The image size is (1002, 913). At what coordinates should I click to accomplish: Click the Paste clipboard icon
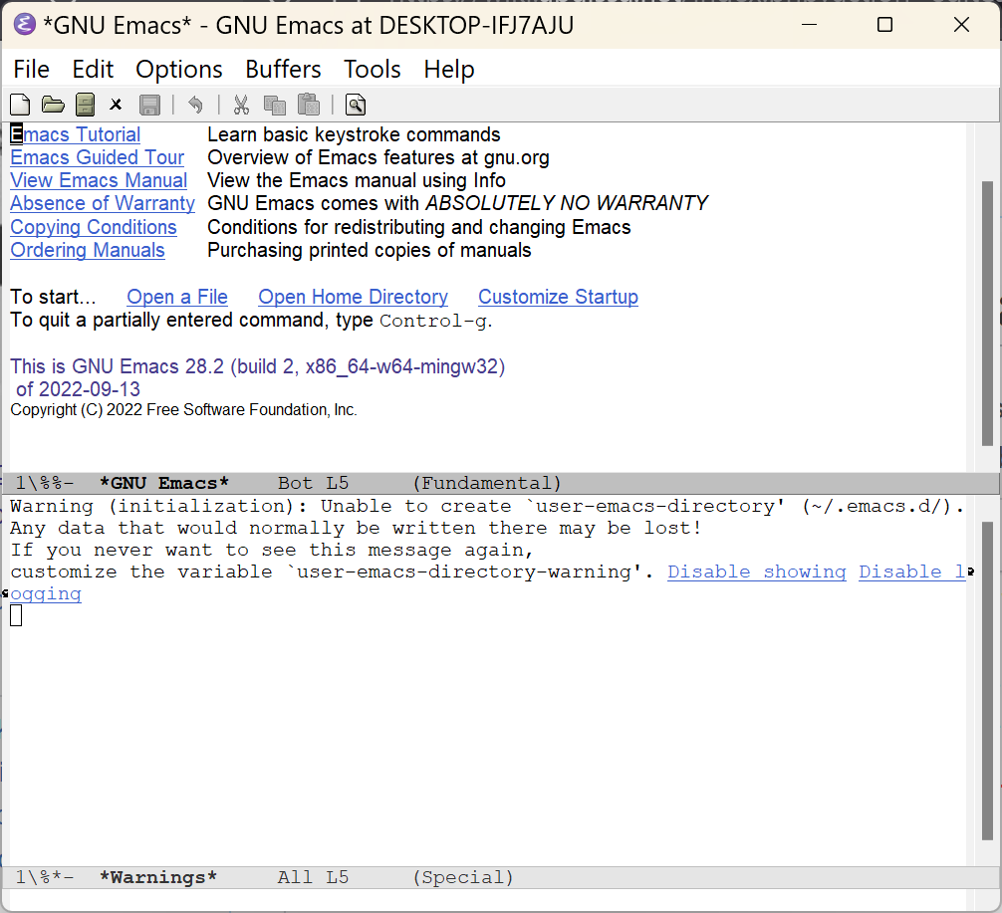[x=309, y=105]
